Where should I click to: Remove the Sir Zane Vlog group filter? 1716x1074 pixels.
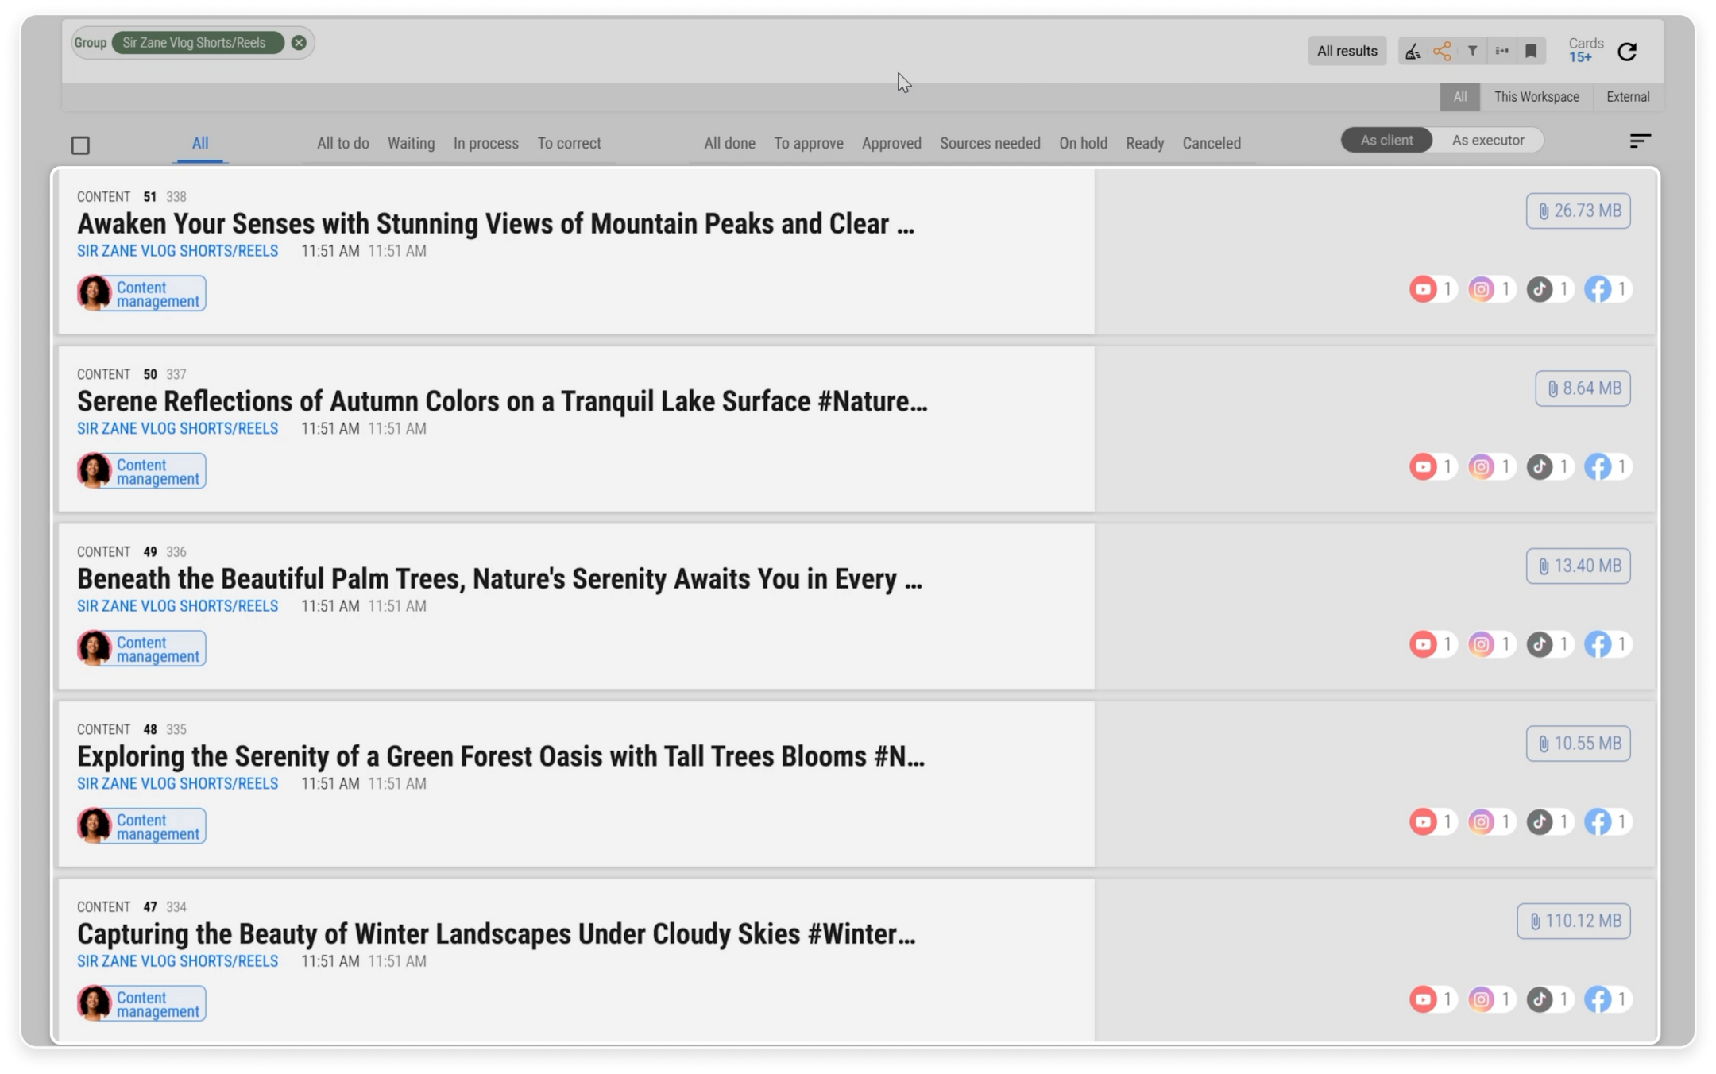pos(299,43)
